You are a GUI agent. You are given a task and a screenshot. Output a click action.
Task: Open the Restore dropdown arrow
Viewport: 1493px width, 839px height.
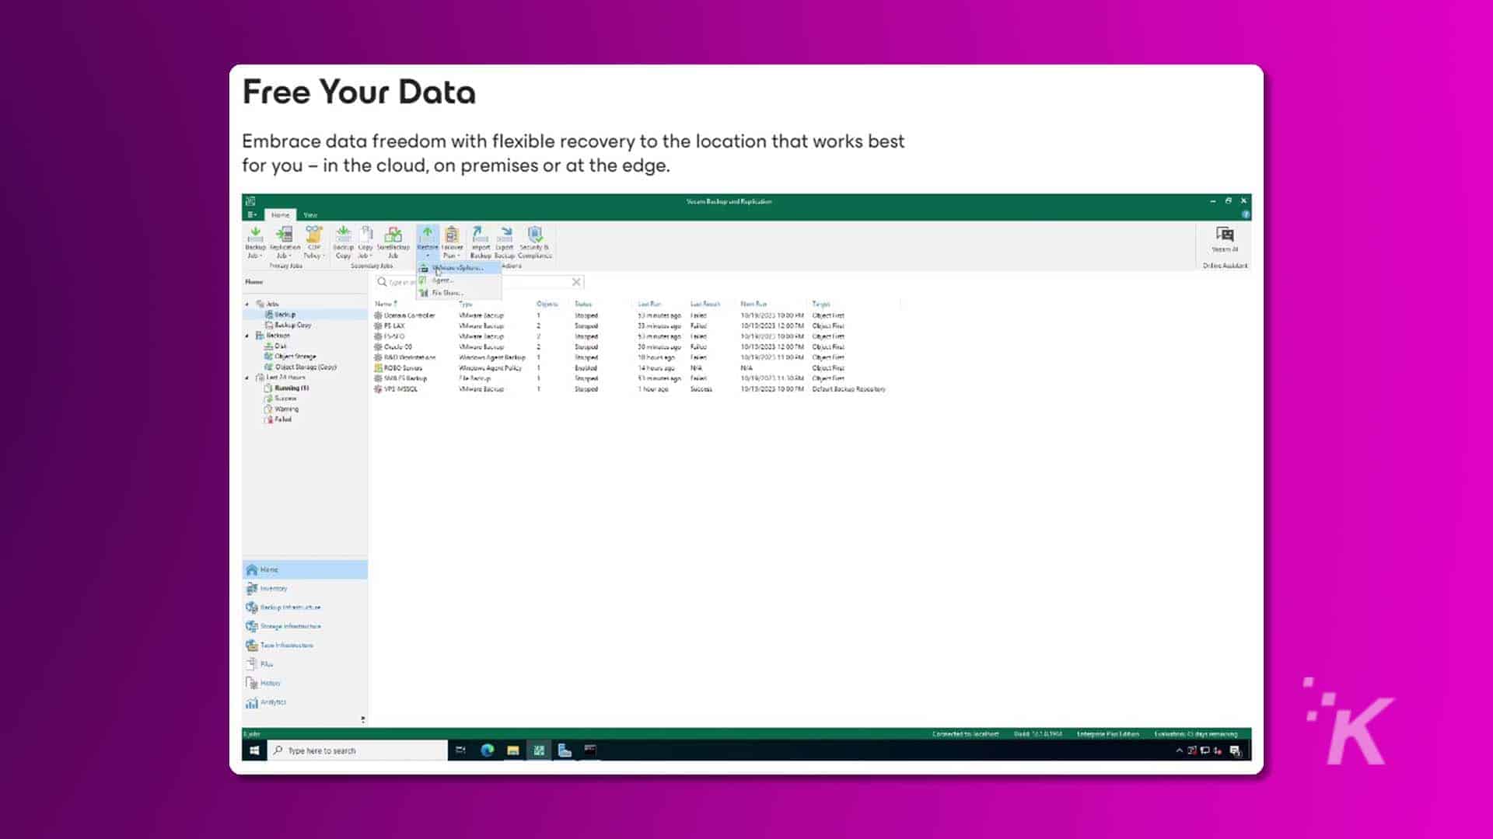pyautogui.click(x=428, y=255)
